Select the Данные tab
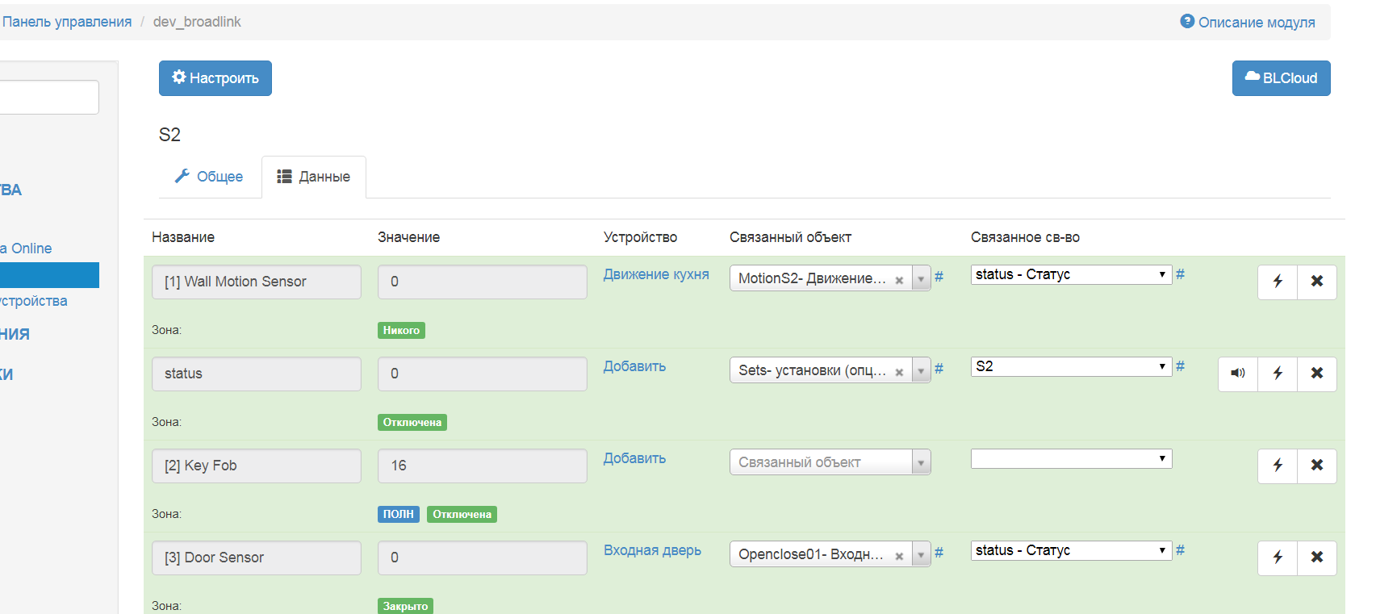This screenshot has width=1376, height=614. coord(314,177)
